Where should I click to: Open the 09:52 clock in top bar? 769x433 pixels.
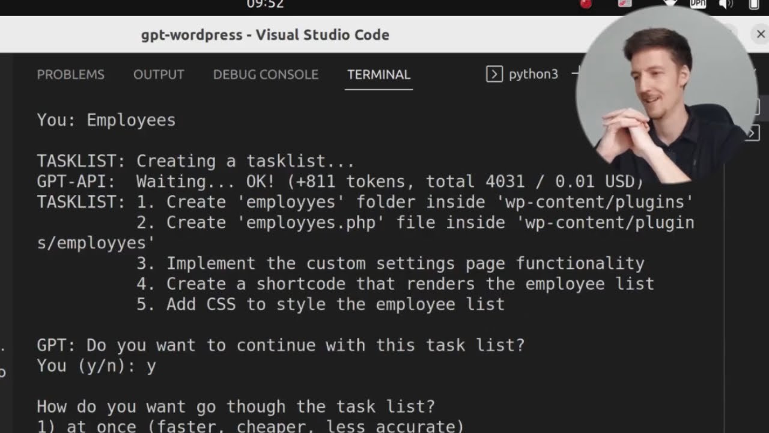pyautogui.click(x=265, y=4)
